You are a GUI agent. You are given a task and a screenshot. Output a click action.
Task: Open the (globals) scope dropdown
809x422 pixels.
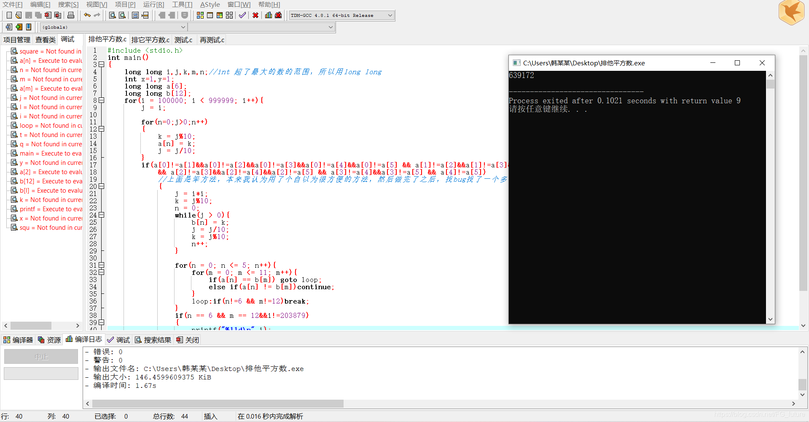click(x=113, y=27)
